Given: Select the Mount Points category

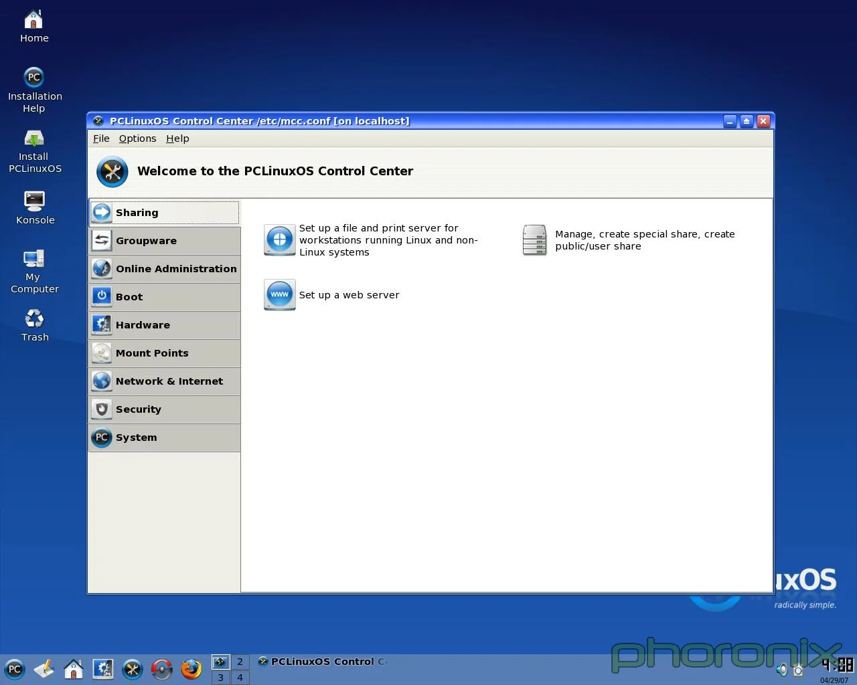Looking at the screenshot, I should click(164, 353).
